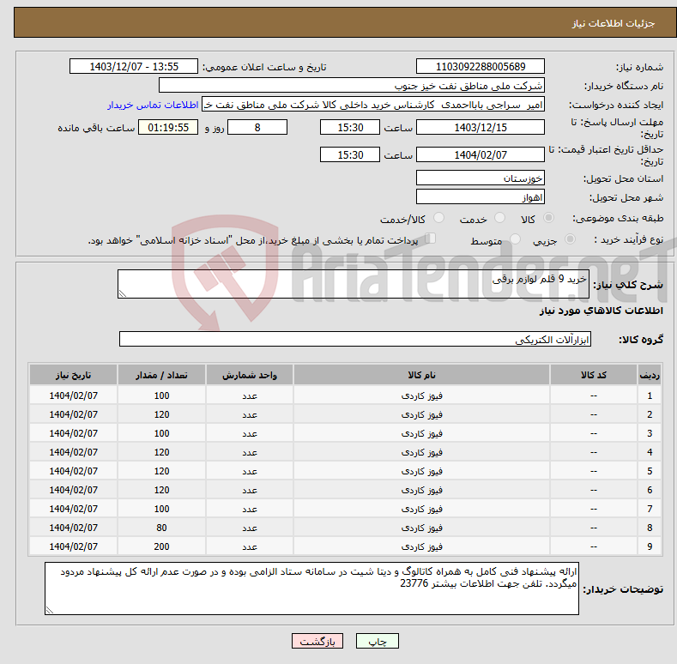Screen dimensions: 677x664
Task: Click date 1404/02/07 in row 5
Action: tap(74, 471)
